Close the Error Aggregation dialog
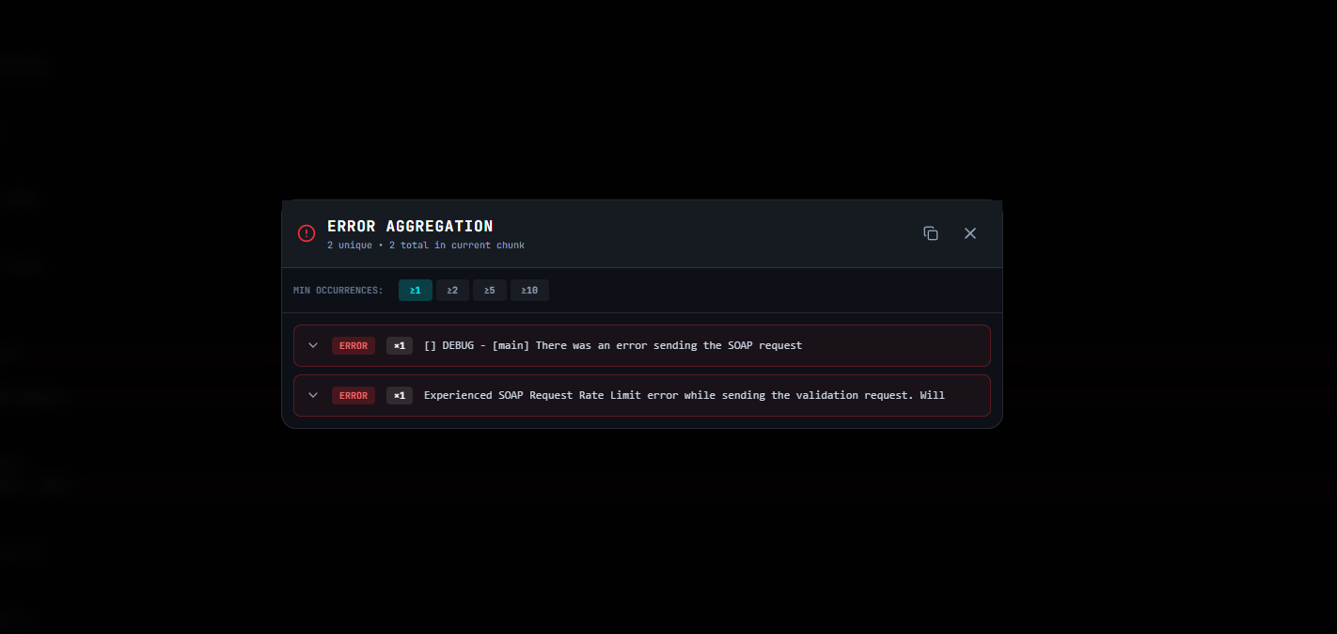Screen dimensions: 1337x634 point(970,232)
